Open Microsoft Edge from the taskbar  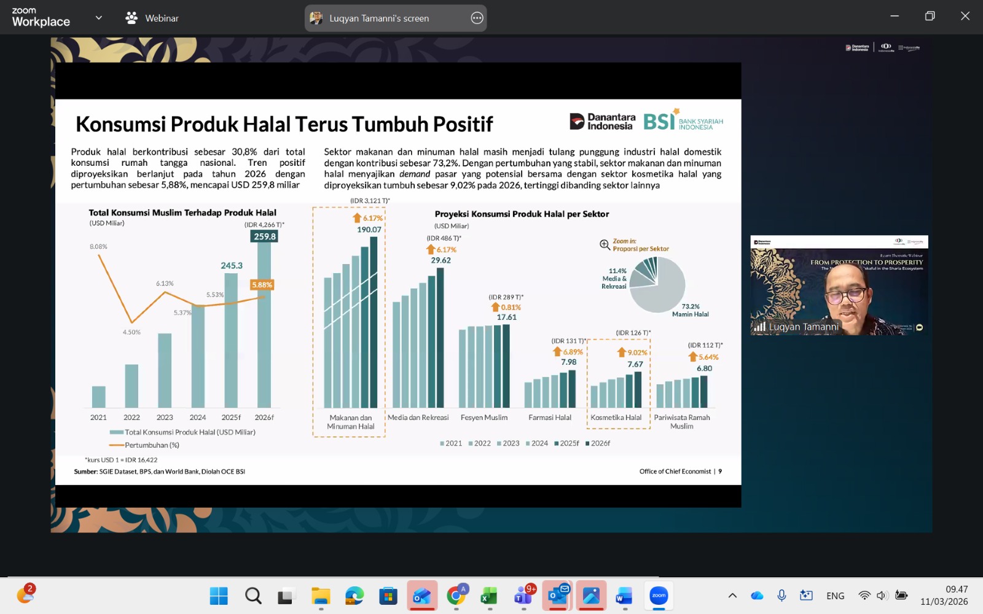tap(354, 596)
